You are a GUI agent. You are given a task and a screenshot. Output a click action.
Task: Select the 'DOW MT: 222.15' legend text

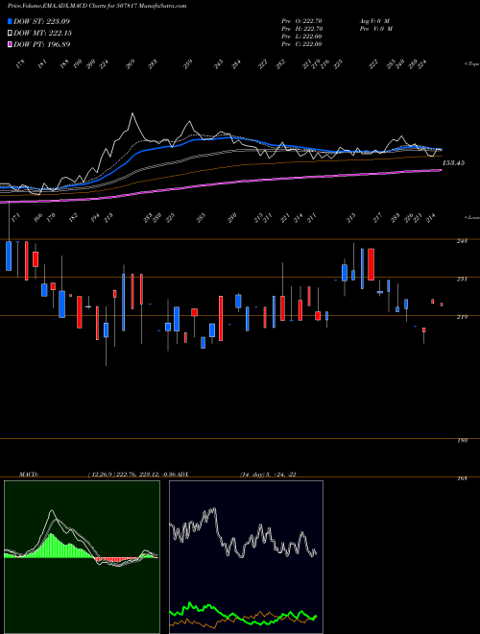pyautogui.click(x=43, y=34)
